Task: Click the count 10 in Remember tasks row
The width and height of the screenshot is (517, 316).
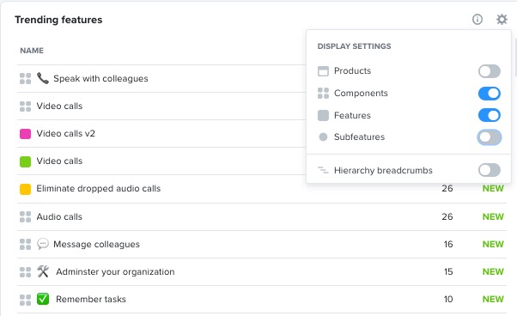Action: (x=447, y=299)
